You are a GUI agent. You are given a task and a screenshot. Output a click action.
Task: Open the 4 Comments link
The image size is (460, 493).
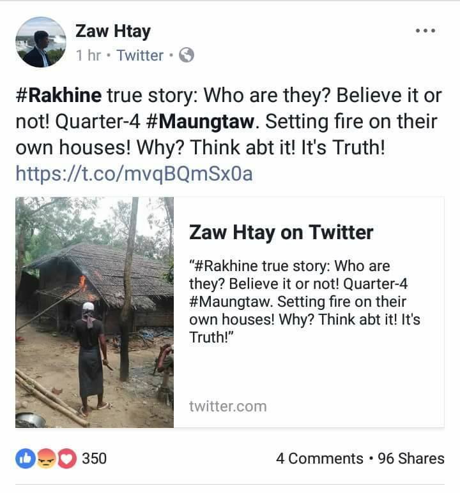319,459
